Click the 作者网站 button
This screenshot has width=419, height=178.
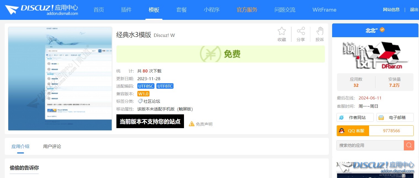[x=355, y=117]
